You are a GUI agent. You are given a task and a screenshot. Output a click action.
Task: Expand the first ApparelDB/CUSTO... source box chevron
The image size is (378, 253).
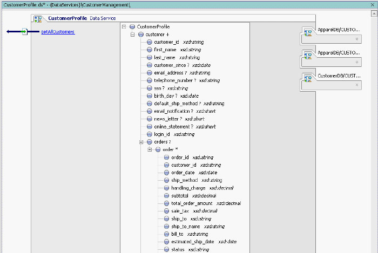(x=357, y=39)
